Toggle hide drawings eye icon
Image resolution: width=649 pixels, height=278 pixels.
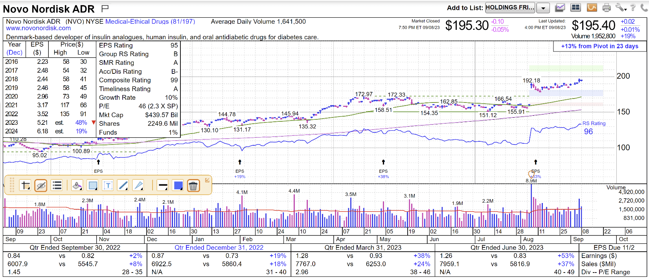[41, 185]
